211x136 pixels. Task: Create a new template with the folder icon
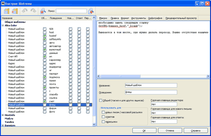(7, 11)
